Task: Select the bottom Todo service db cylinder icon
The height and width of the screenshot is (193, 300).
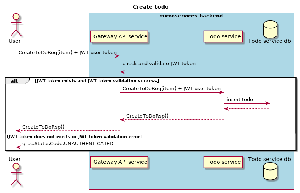Action: click(270, 171)
